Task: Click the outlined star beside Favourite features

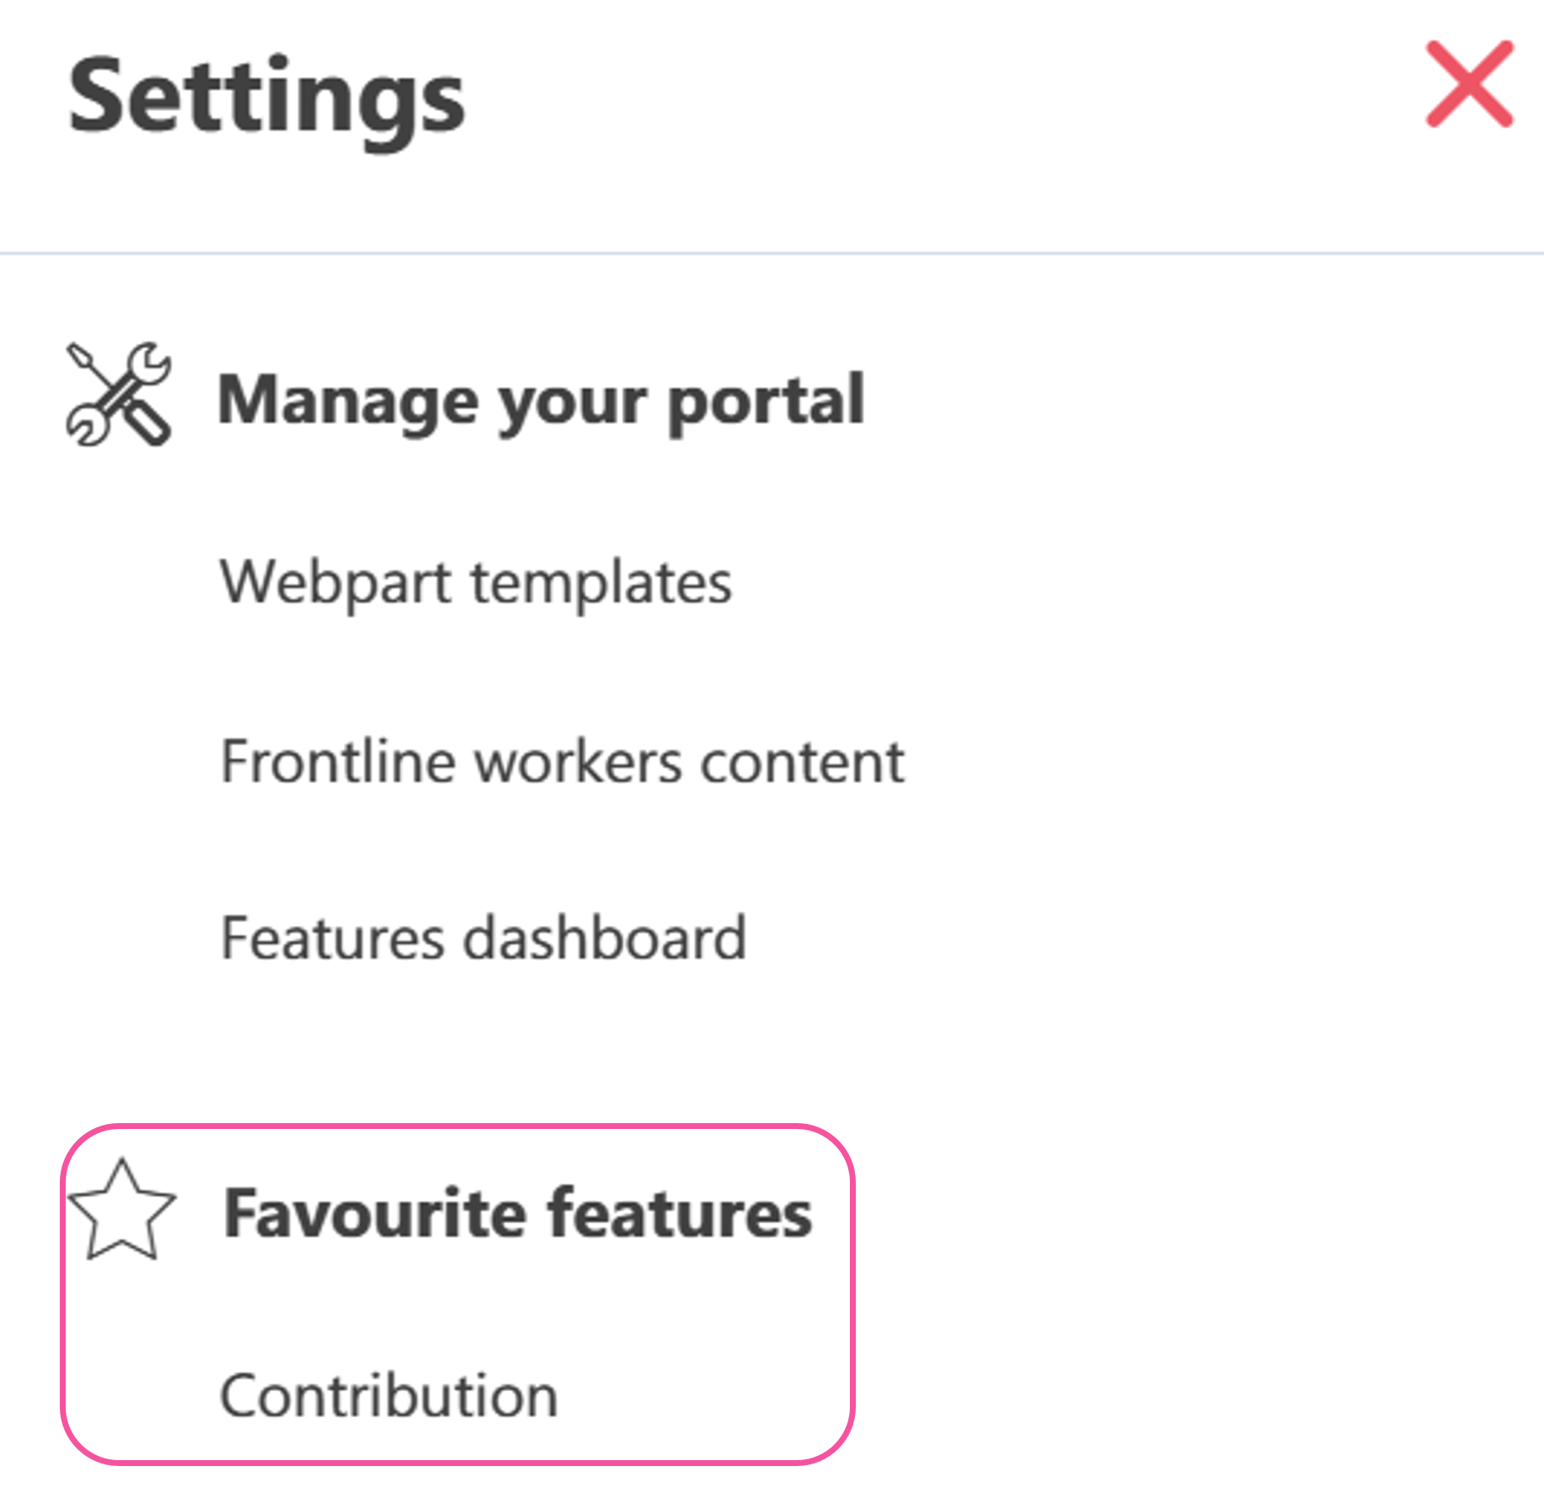Action: [x=122, y=1210]
